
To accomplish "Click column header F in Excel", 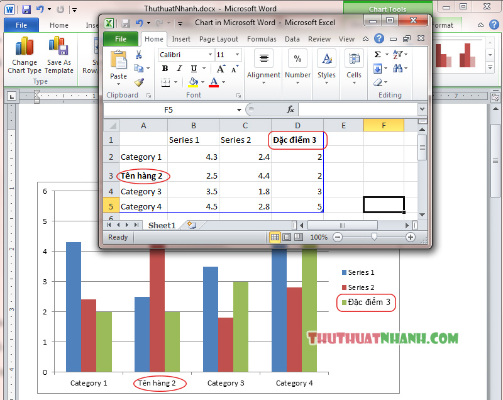I will tap(384, 125).
